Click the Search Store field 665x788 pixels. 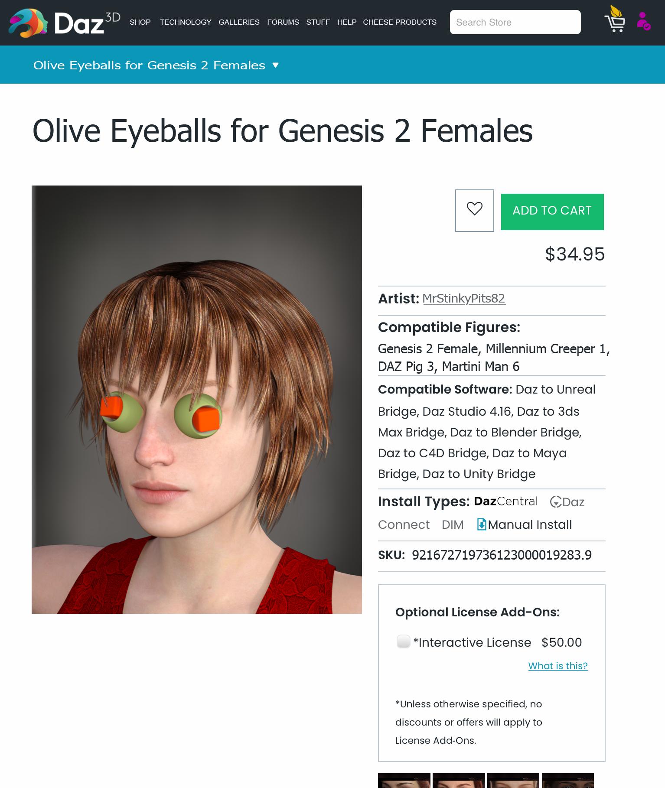[515, 22]
